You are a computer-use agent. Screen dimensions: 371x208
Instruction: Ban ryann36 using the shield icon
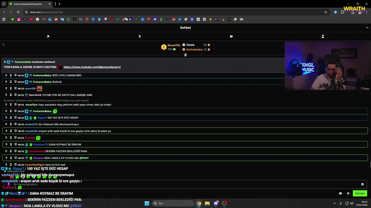pyautogui.click(x=15, y=88)
